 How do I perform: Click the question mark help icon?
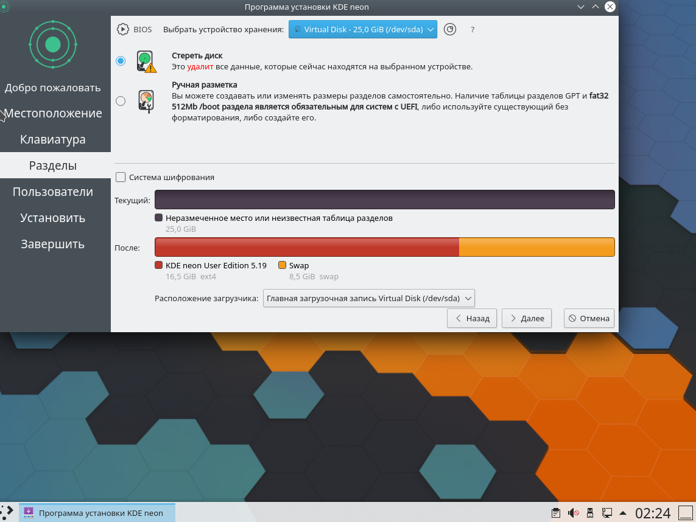pyautogui.click(x=473, y=30)
